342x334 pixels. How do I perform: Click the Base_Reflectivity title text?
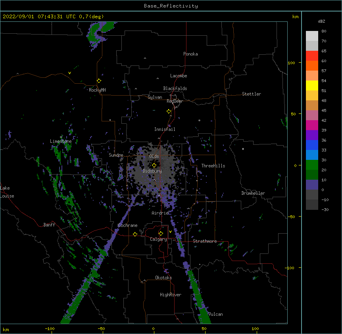tap(171, 6)
